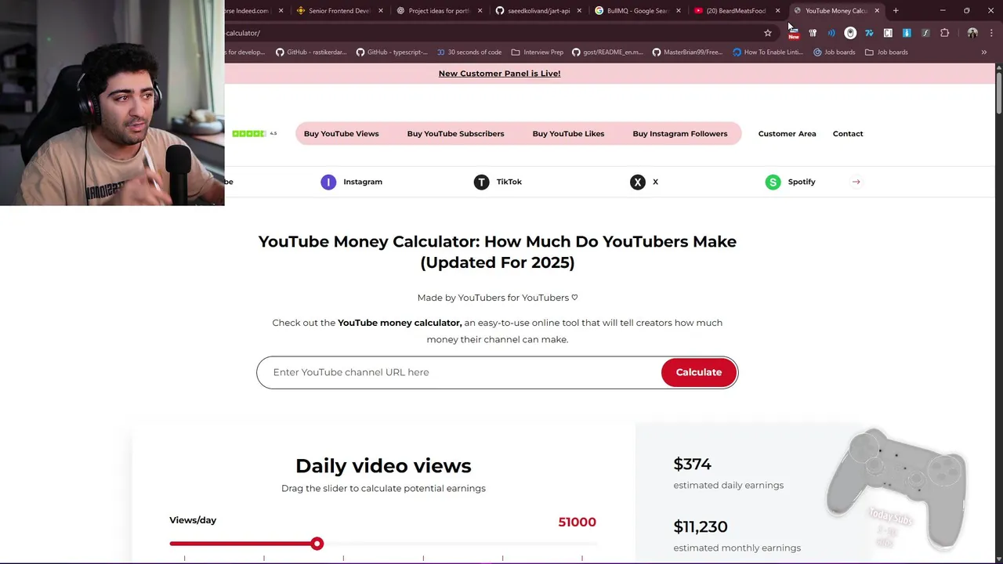The width and height of the screenshot is (1003, 564).
Task: Open Buy YouTube Subscribers menu item
Action: pyautogui.click(x=455, y=134)
